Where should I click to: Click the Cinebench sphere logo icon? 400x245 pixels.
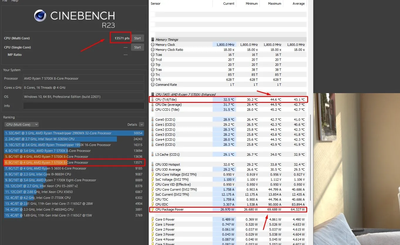pos(40,16)
